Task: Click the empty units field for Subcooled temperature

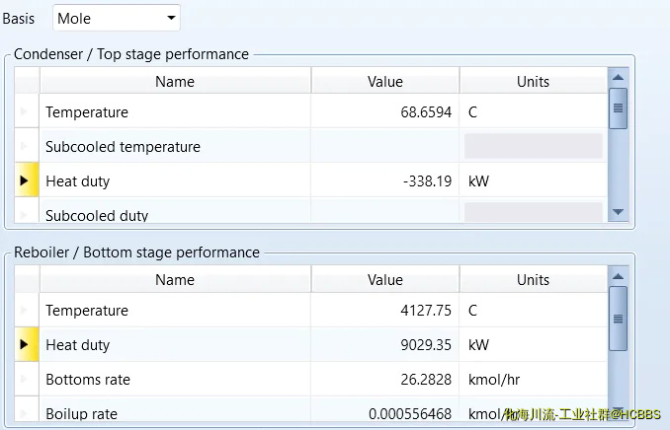Action: click(x=533, y=146)
